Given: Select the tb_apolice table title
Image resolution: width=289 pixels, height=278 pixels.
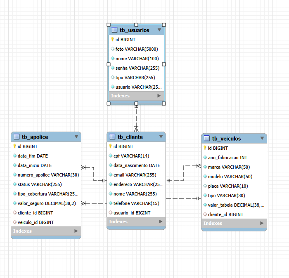Looking at the screenshot, I should 35,137.
